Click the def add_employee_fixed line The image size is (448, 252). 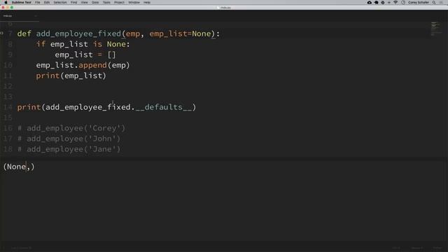click(x=118, y=34)
